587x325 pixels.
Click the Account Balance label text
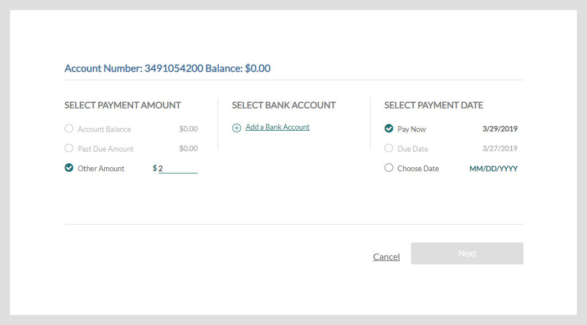pyautogui.click(x=105, y=129)
